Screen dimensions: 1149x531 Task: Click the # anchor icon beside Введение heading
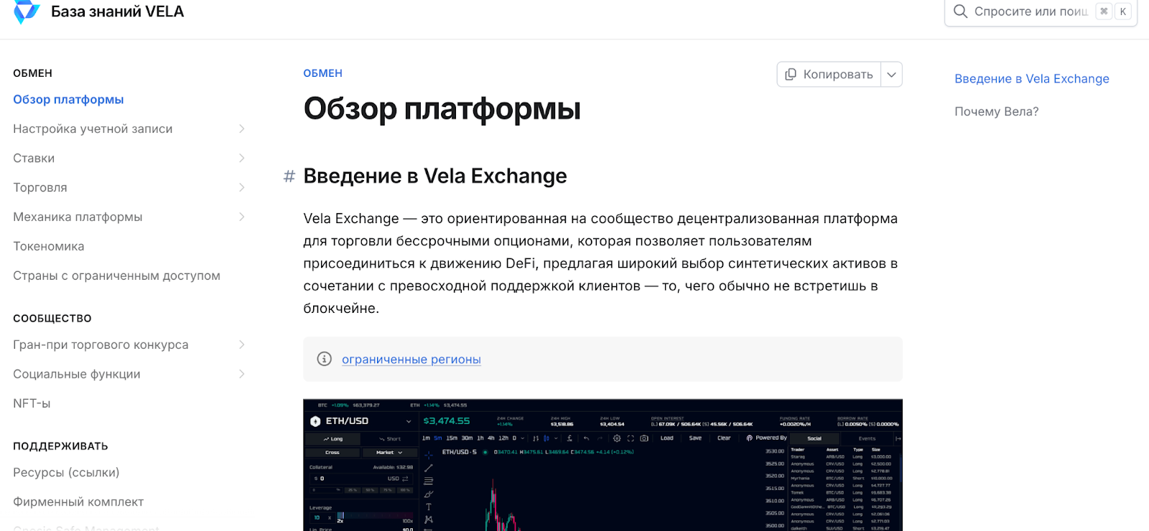(x=289, y=177)
